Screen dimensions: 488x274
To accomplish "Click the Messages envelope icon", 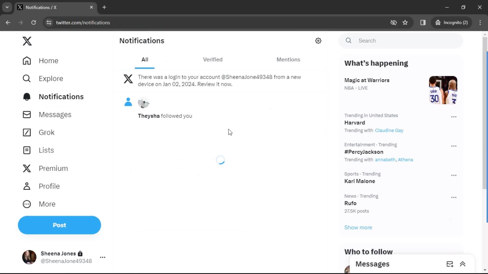I will [27, 114].
